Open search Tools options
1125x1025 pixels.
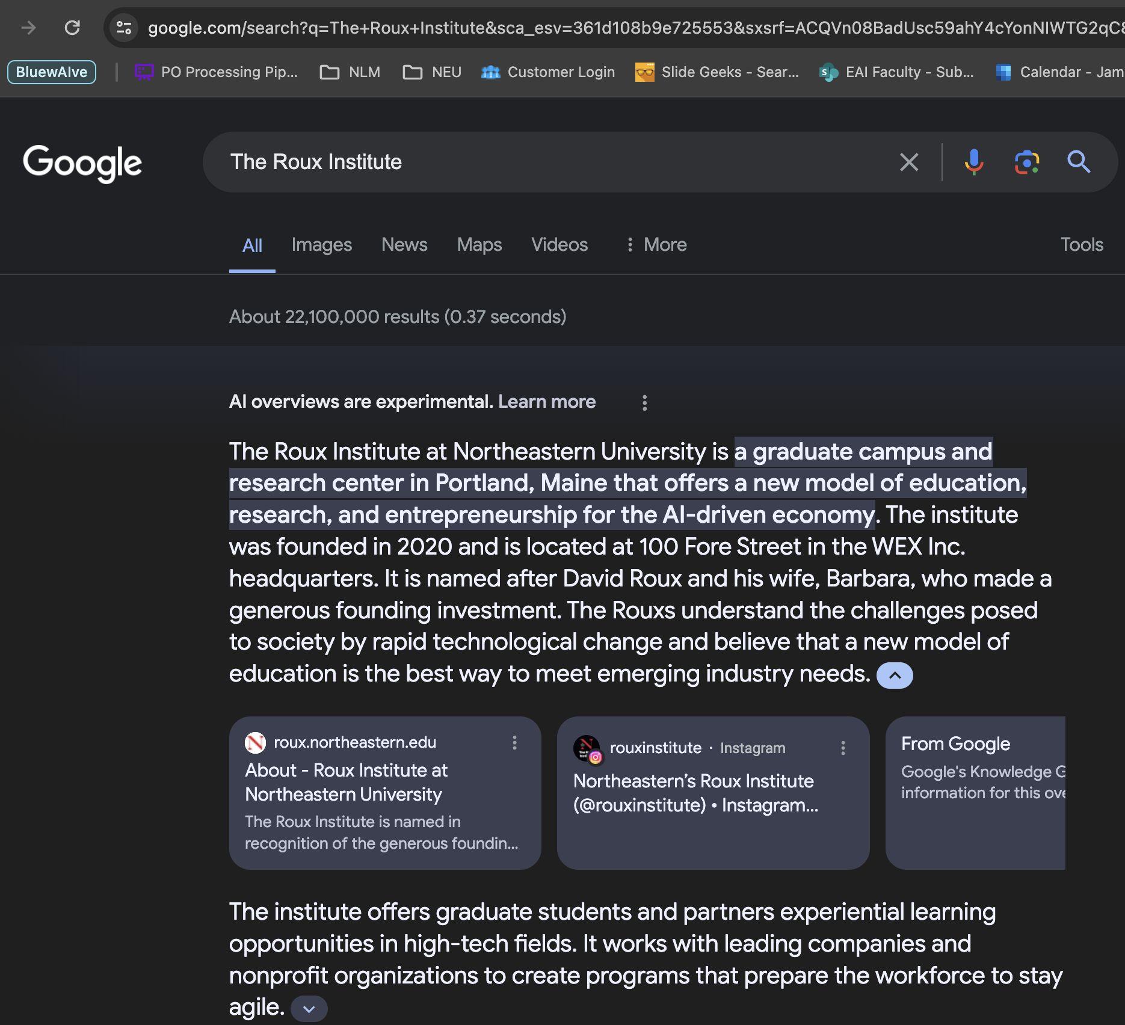pyautogui.click(x=1082, y=245)
